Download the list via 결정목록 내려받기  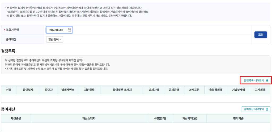tap(256, 80)
